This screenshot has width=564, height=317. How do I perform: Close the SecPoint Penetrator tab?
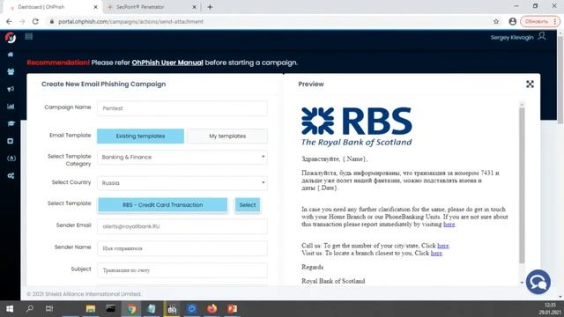[194, 7]
